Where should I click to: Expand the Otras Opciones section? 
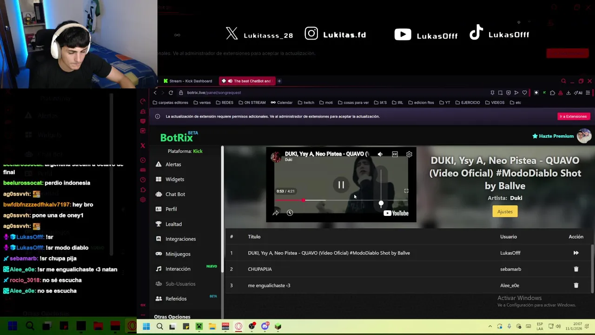[x=172, y=316]
